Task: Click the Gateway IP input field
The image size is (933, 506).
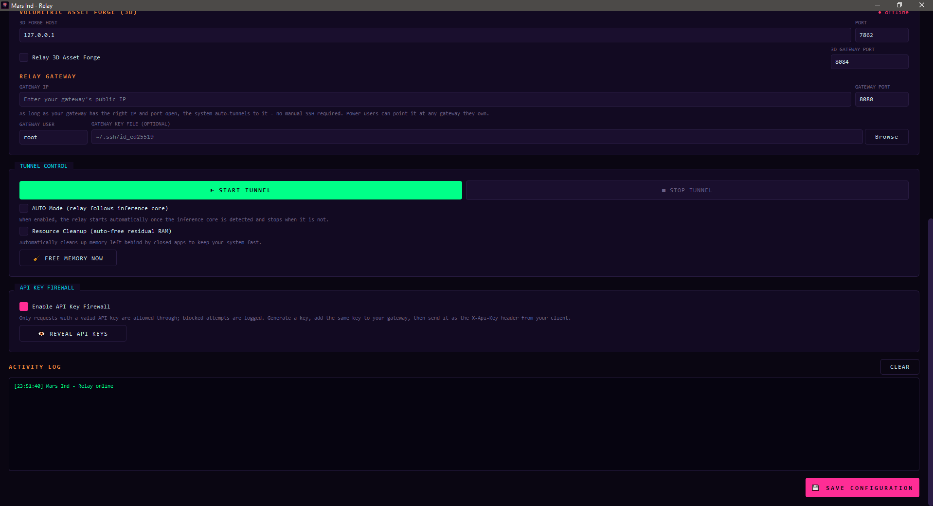Action: pyautogui.click(x=435, y=99)
